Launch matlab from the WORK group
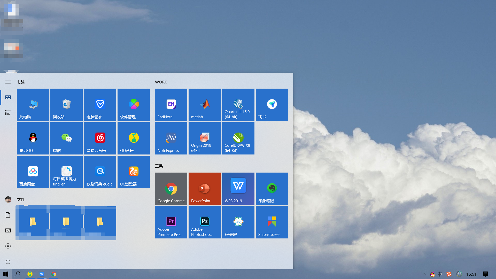Viewport: 496px width, 279px height. (204, 105)
